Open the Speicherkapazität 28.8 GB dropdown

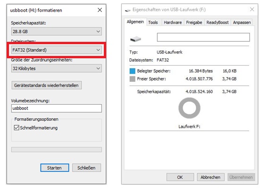[57, 31]
